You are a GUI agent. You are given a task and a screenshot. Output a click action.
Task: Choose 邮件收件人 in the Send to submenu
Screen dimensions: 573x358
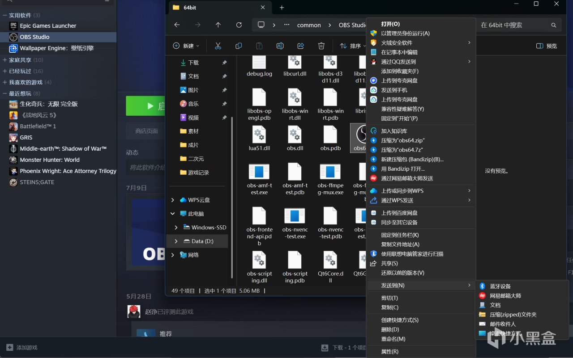coord(522,324)
